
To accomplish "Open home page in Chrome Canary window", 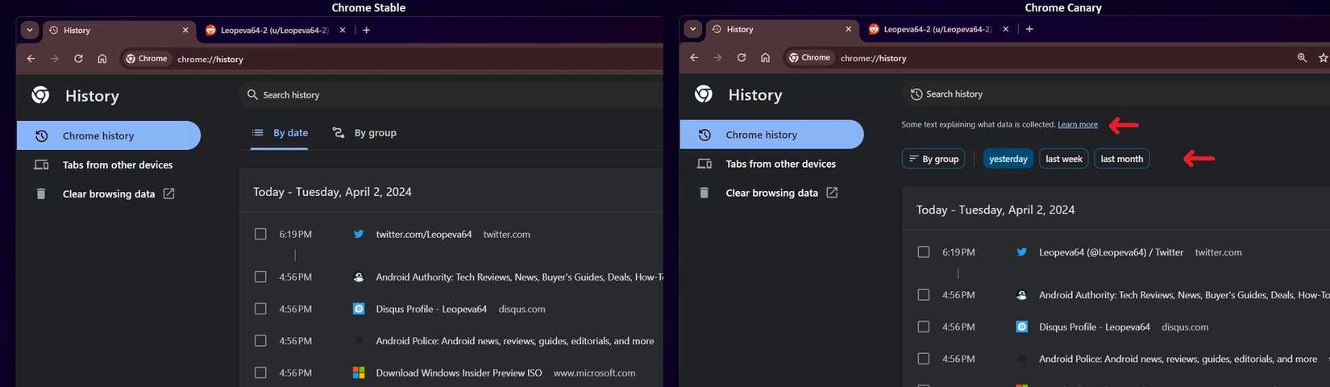I will click(x=765, y=58).
